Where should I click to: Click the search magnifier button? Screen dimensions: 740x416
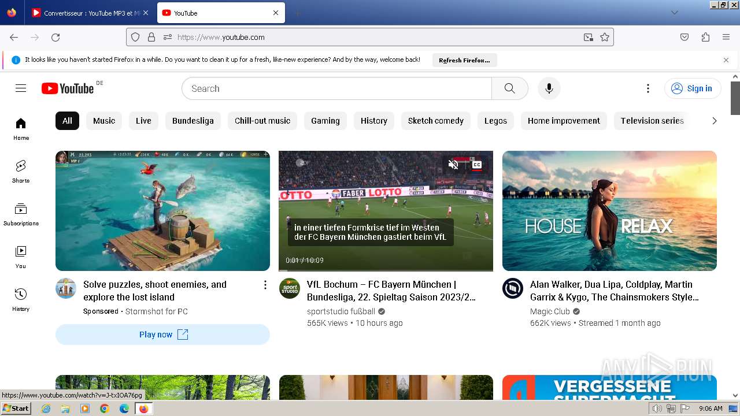(509, 88)
